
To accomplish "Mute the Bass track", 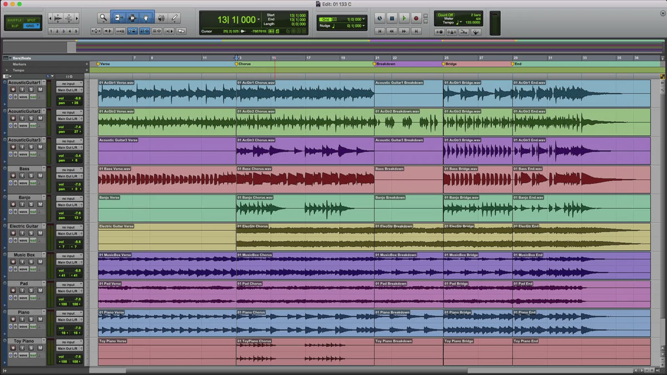I will click(40, 176).
